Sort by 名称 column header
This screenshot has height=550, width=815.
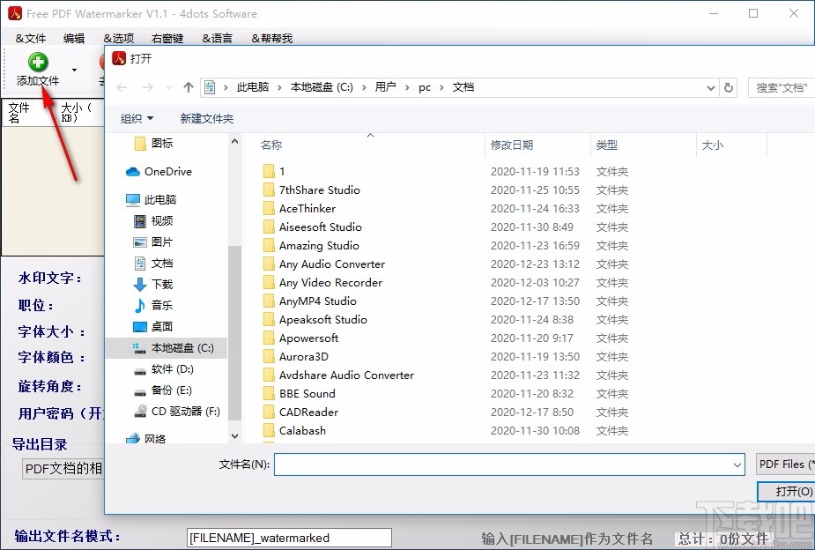[x=271, y=145]
